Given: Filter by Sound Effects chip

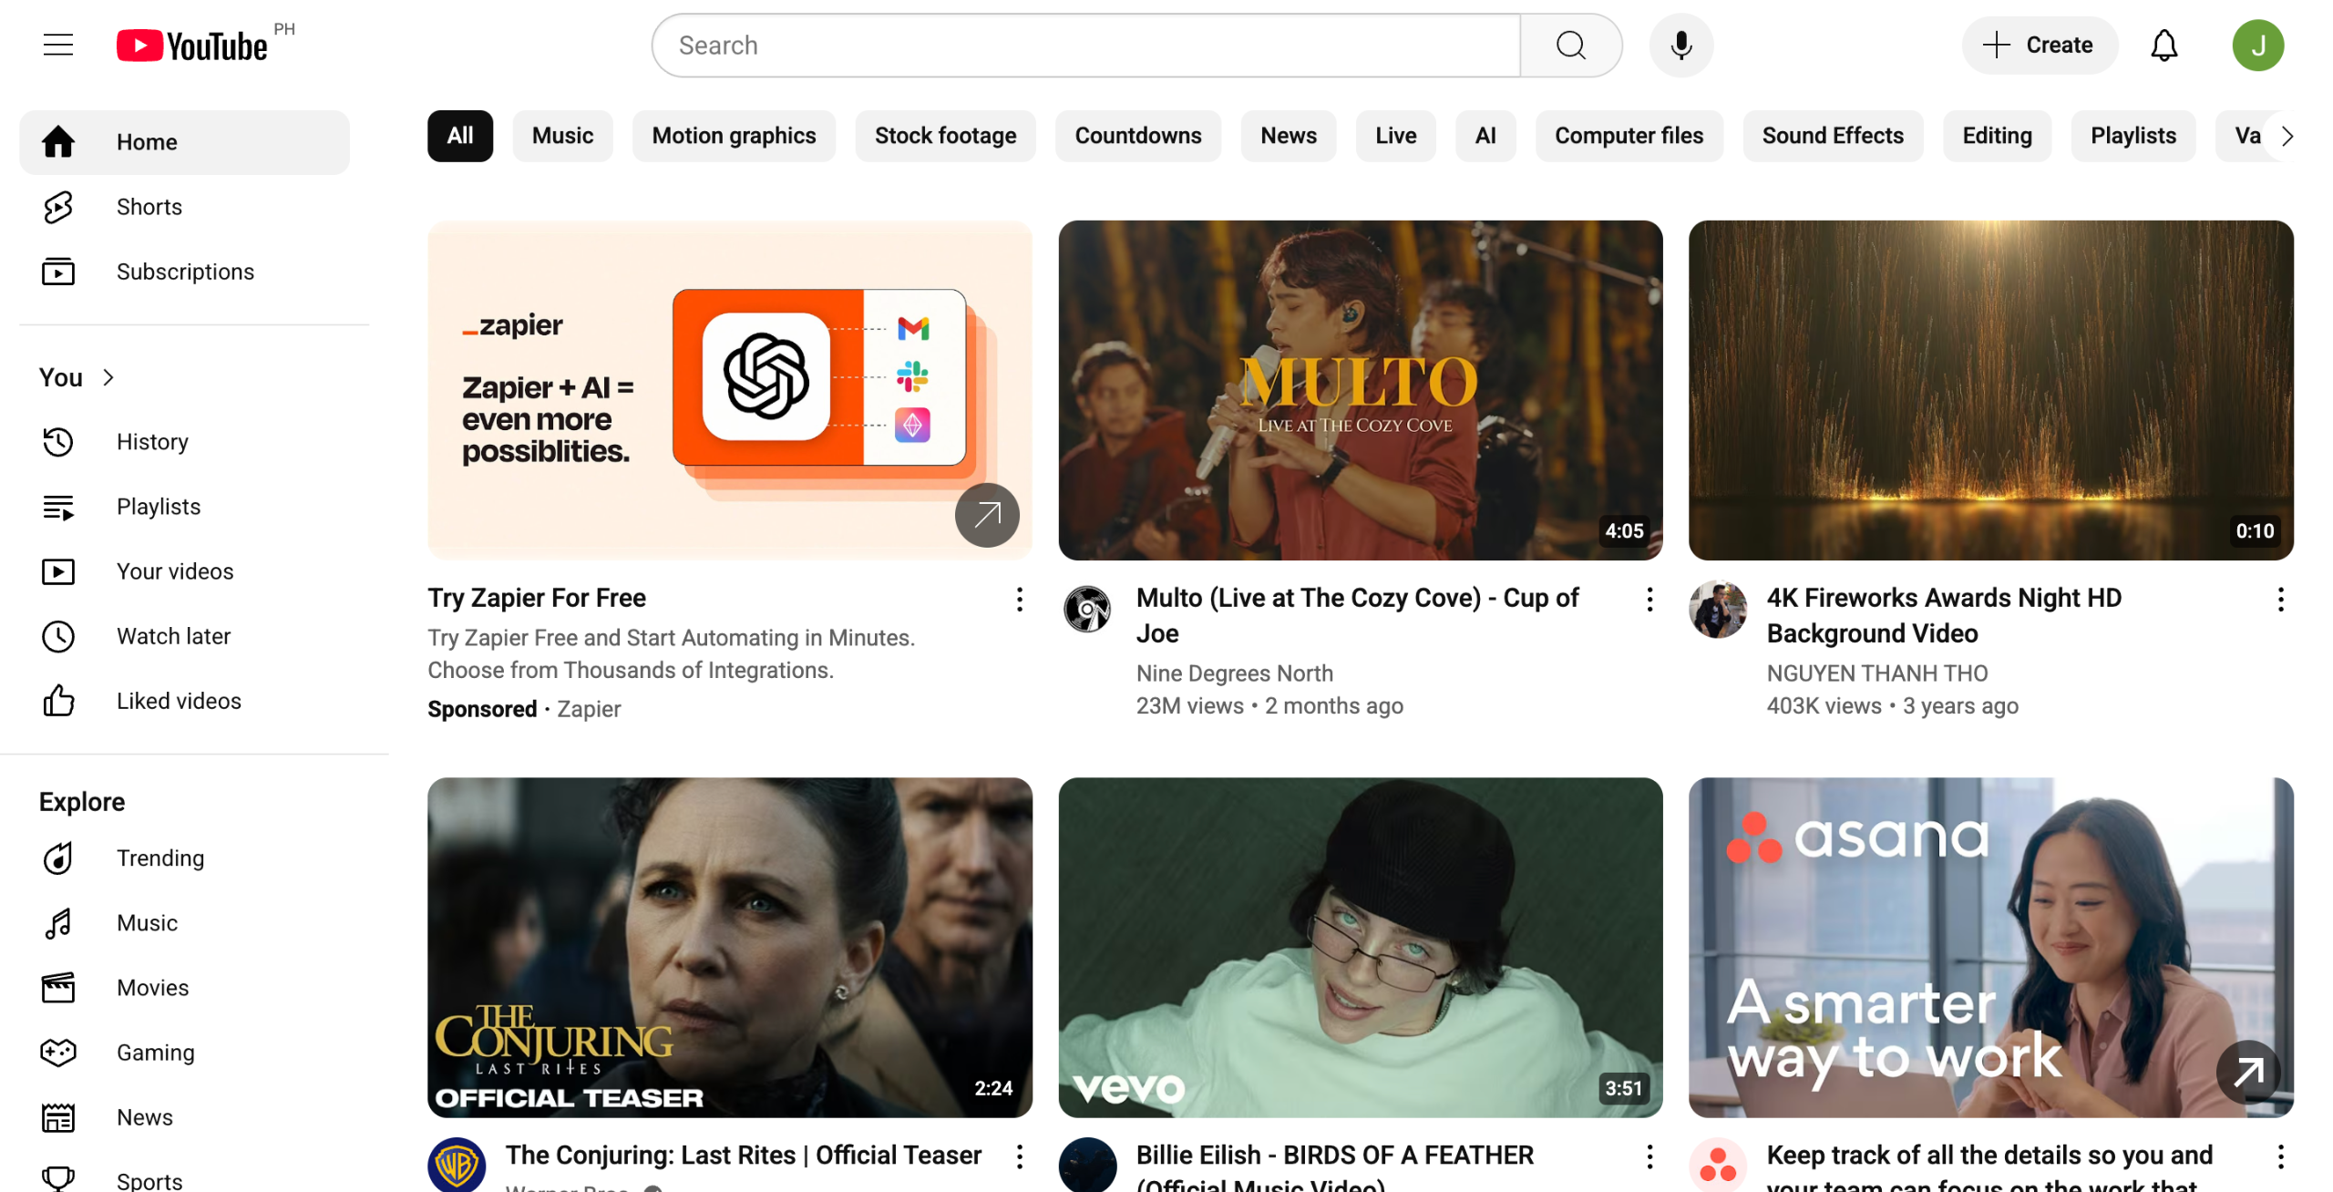Looking at the screenshot, I should (x=1832, y=136).
